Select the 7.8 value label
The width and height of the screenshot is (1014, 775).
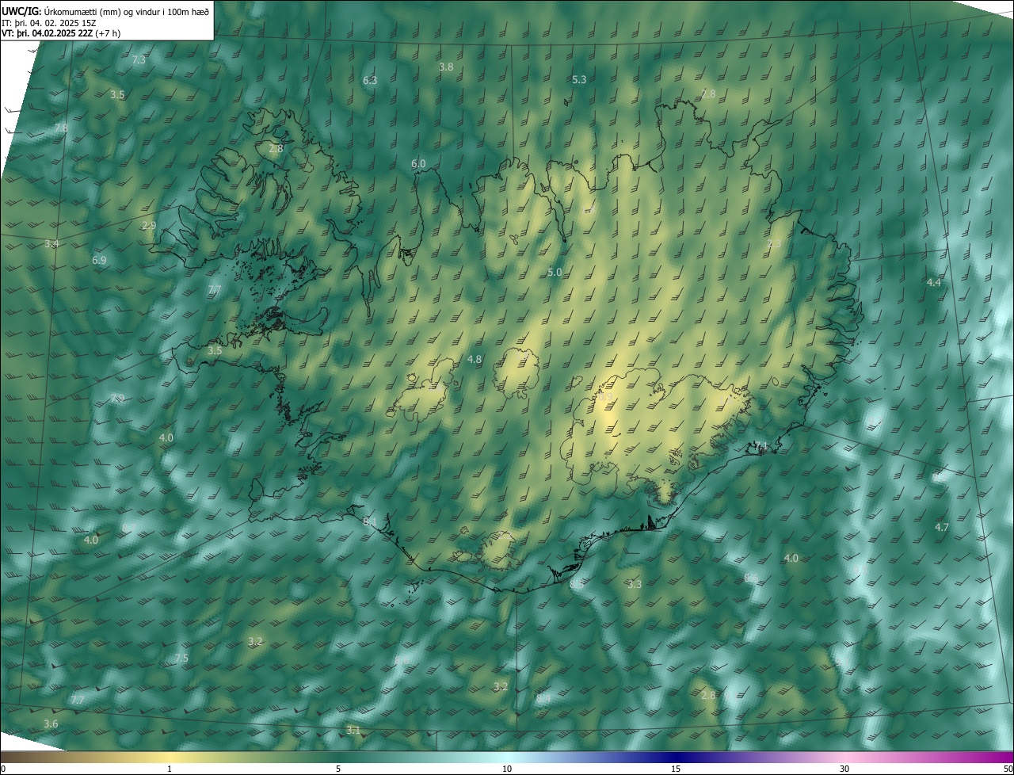click(x=61, y=128)
